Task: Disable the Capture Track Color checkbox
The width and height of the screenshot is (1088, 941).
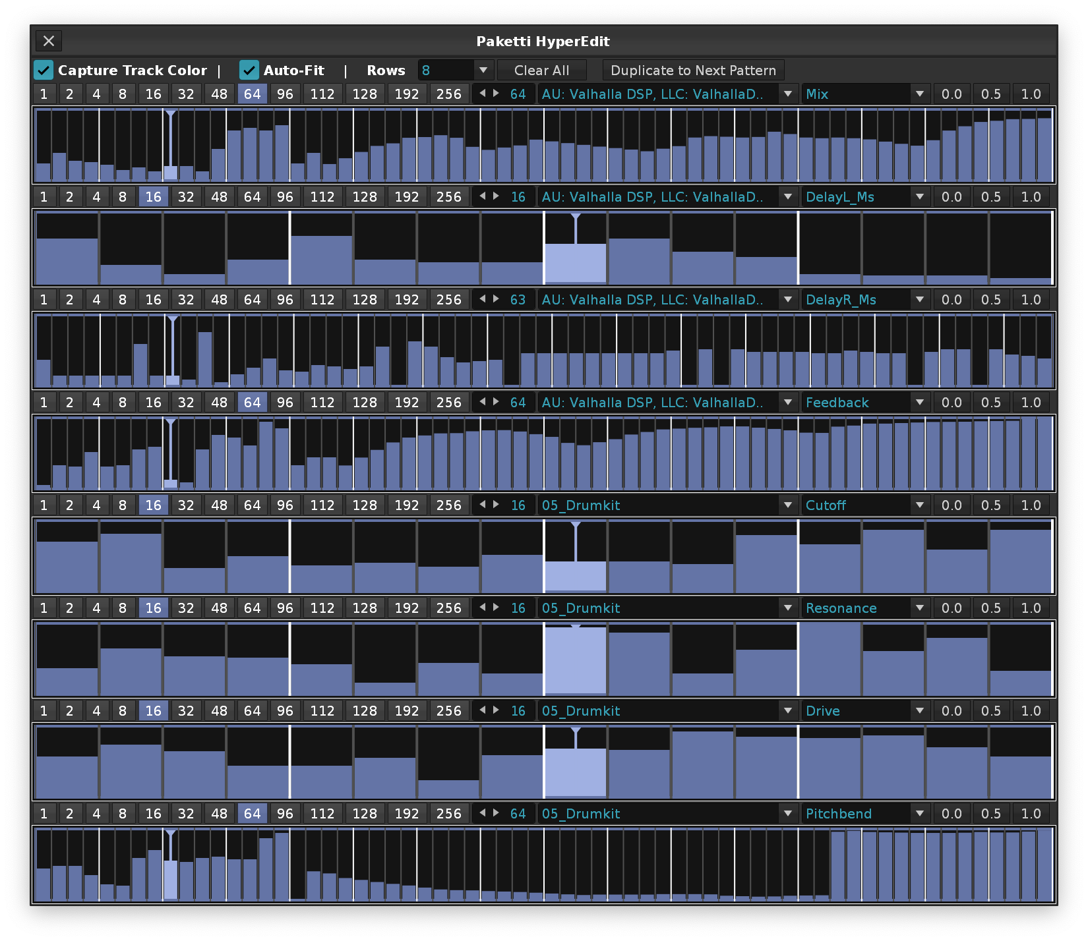Action: (44, 70)
